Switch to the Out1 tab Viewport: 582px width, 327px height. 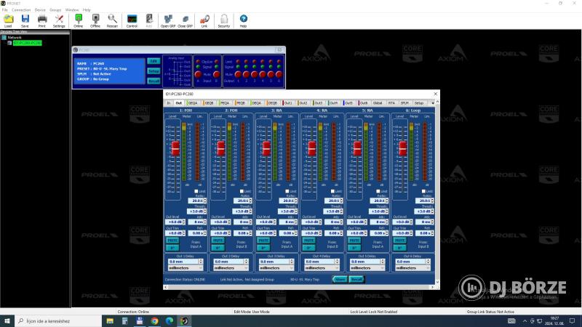(x=288, y=103)
